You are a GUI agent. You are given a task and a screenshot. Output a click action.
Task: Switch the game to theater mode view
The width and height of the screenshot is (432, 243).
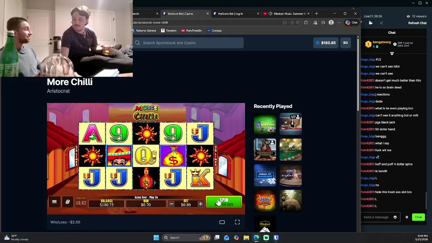pos(222,222)
